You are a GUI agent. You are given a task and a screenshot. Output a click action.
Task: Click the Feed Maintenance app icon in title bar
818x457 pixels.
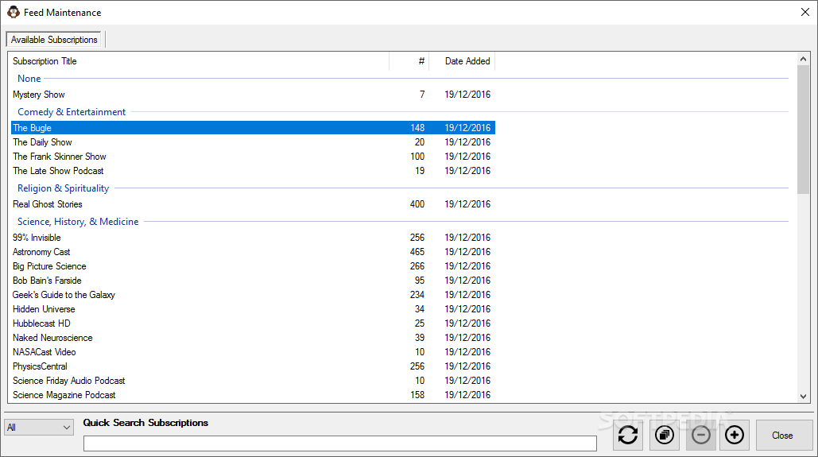click(13, 12)
